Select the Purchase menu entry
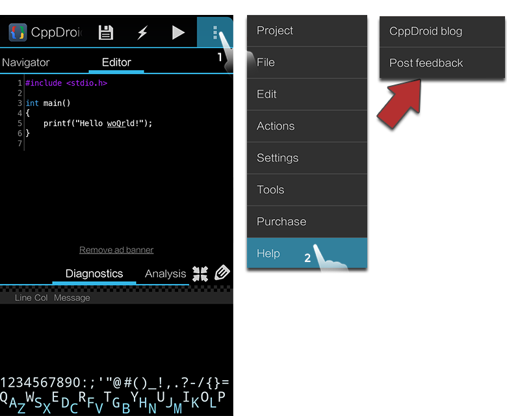Image resolution: width=507 pixels, height=416 pixels. click(307, 222)
